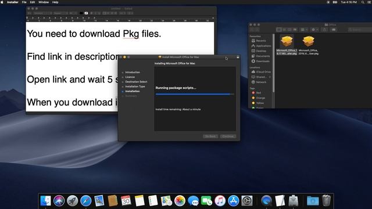This screenshot has width=372, height=209.
Task: Select the Microsoft_Office 2019 VL pkg file
Action: 309,45
